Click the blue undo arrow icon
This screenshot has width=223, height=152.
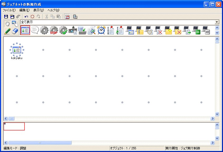click(26, 17)
